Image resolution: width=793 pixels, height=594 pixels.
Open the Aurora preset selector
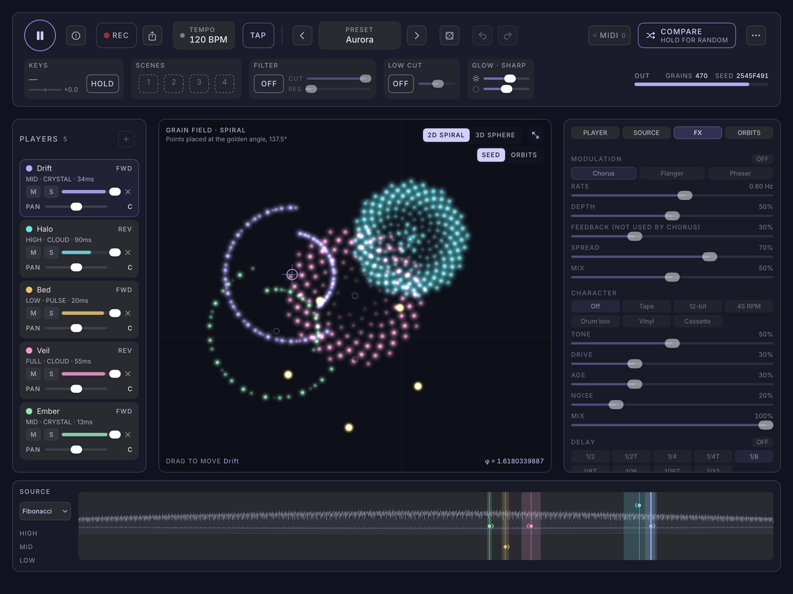(359, 36)
